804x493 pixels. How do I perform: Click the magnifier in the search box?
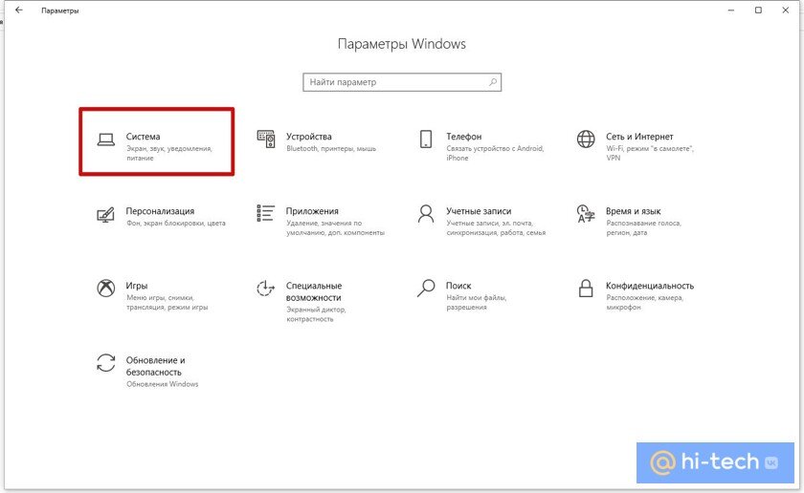pos(493,82)
